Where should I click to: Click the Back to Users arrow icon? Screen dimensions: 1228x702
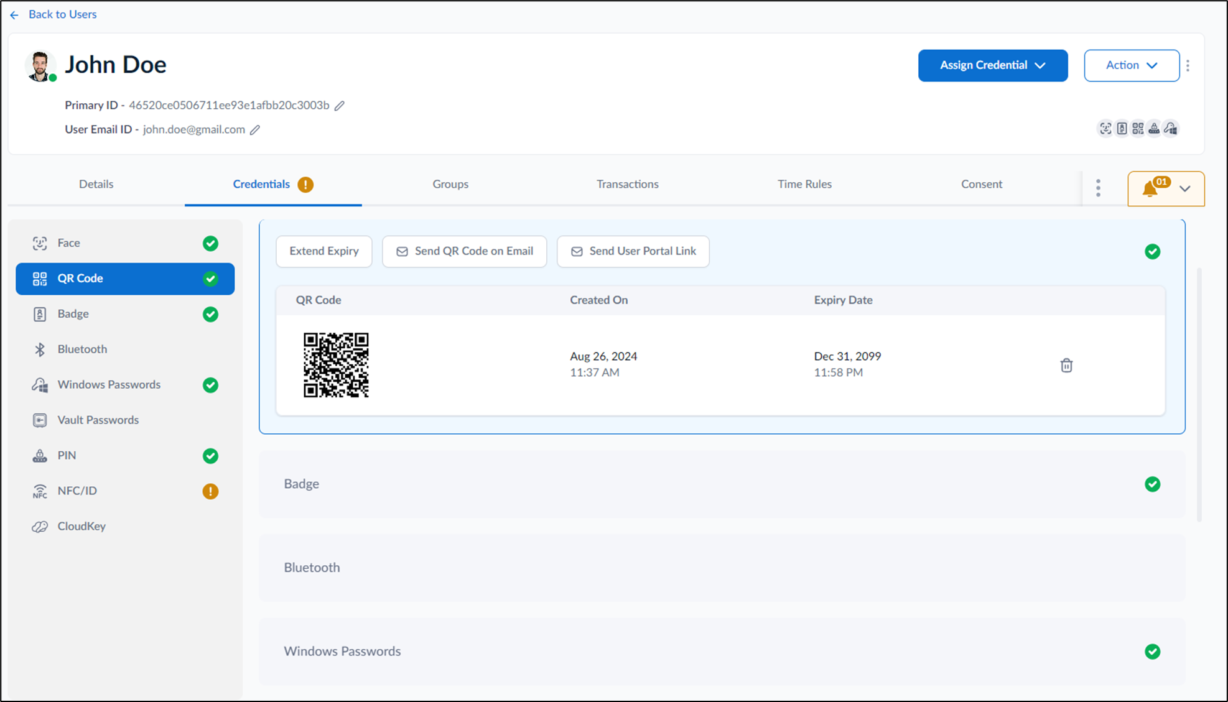pyautogui.click(x=14, y=15)
